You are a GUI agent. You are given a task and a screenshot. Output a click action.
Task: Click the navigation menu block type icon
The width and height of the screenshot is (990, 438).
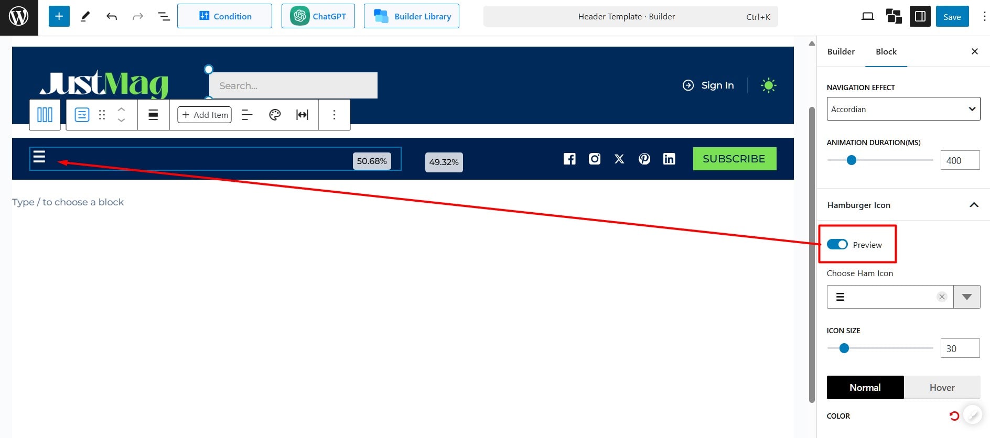(x=82, y=115)
